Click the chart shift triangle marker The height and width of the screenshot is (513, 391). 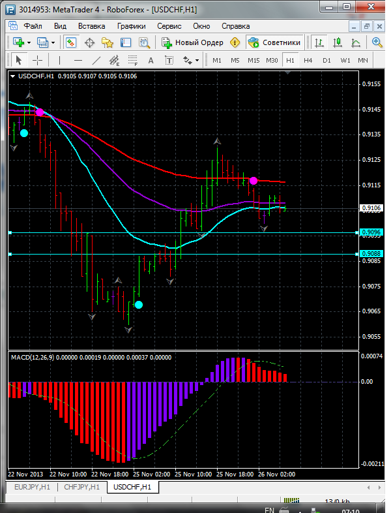pos(287,72)
